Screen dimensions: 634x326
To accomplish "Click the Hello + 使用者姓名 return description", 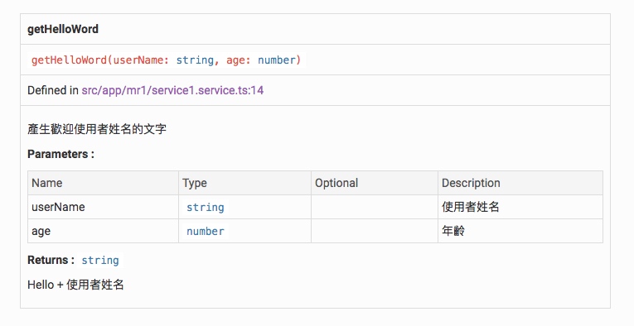I will (x=75, y=285).
